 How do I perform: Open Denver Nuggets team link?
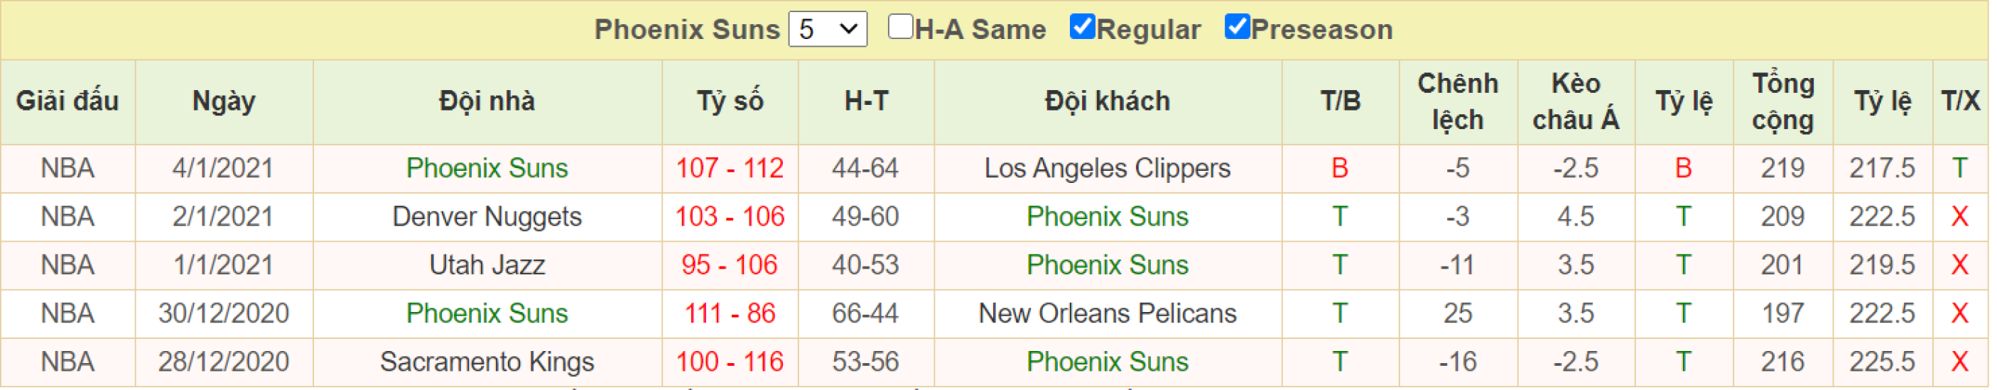click(x=487, y=217)
